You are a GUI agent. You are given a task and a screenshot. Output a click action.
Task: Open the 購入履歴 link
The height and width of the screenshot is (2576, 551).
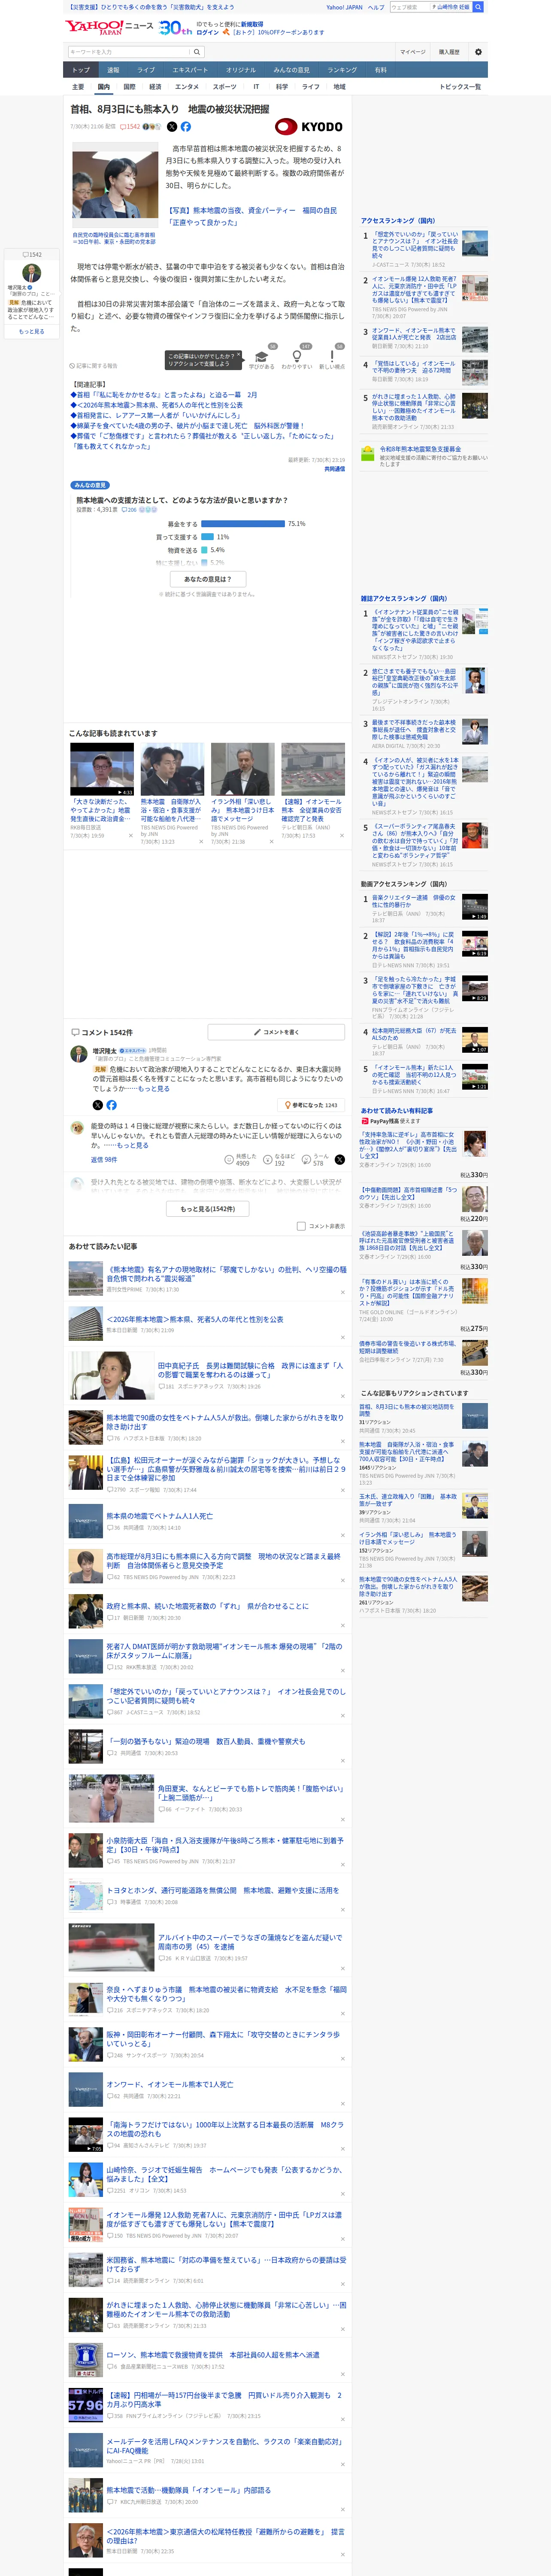coord(449,52)
